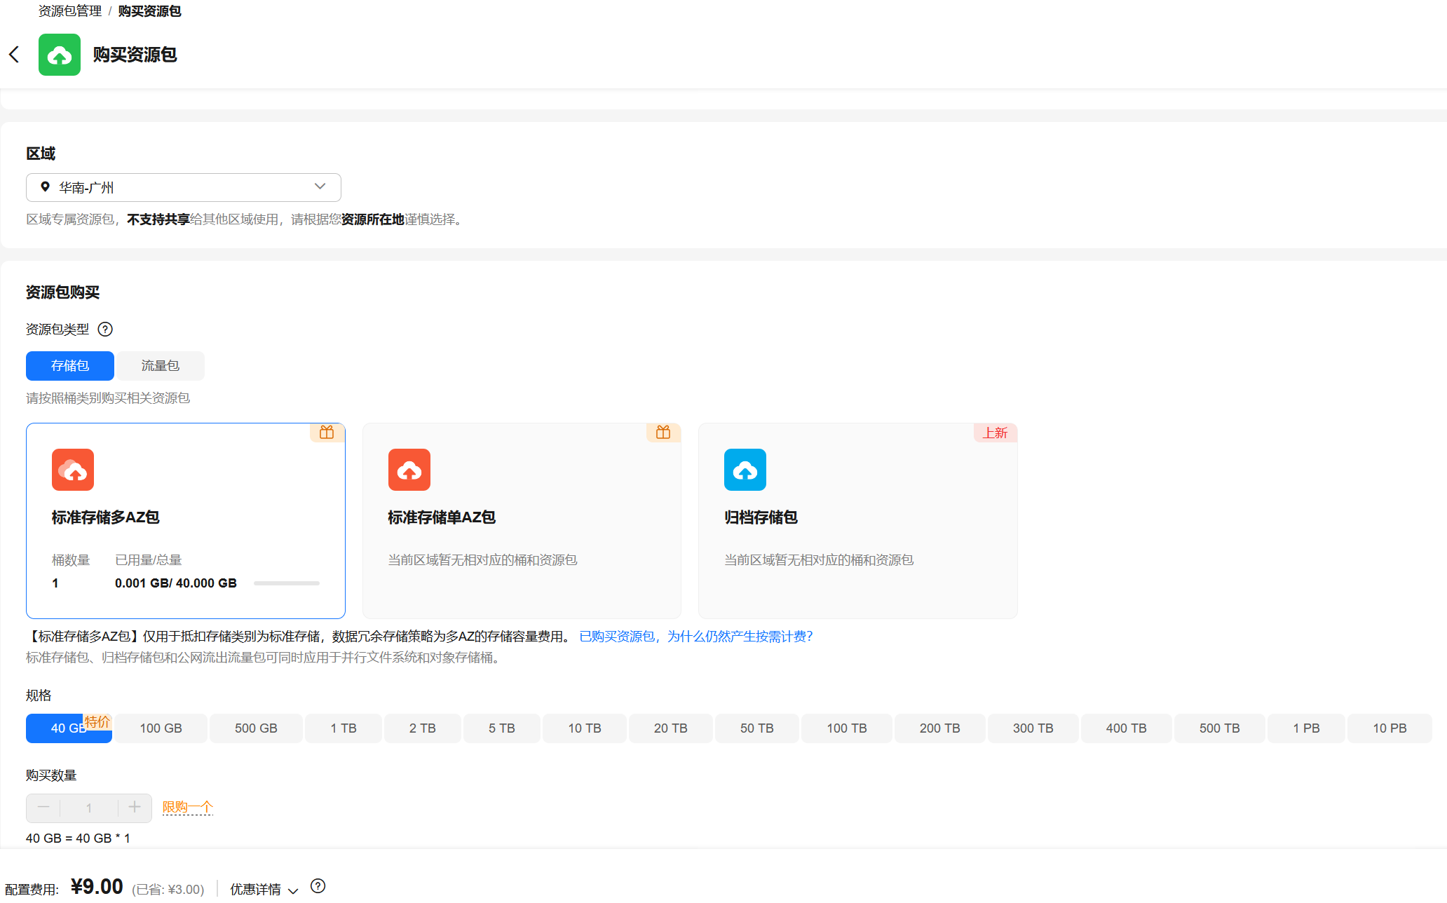Select the 100 GB specification option

coord(161,728)
